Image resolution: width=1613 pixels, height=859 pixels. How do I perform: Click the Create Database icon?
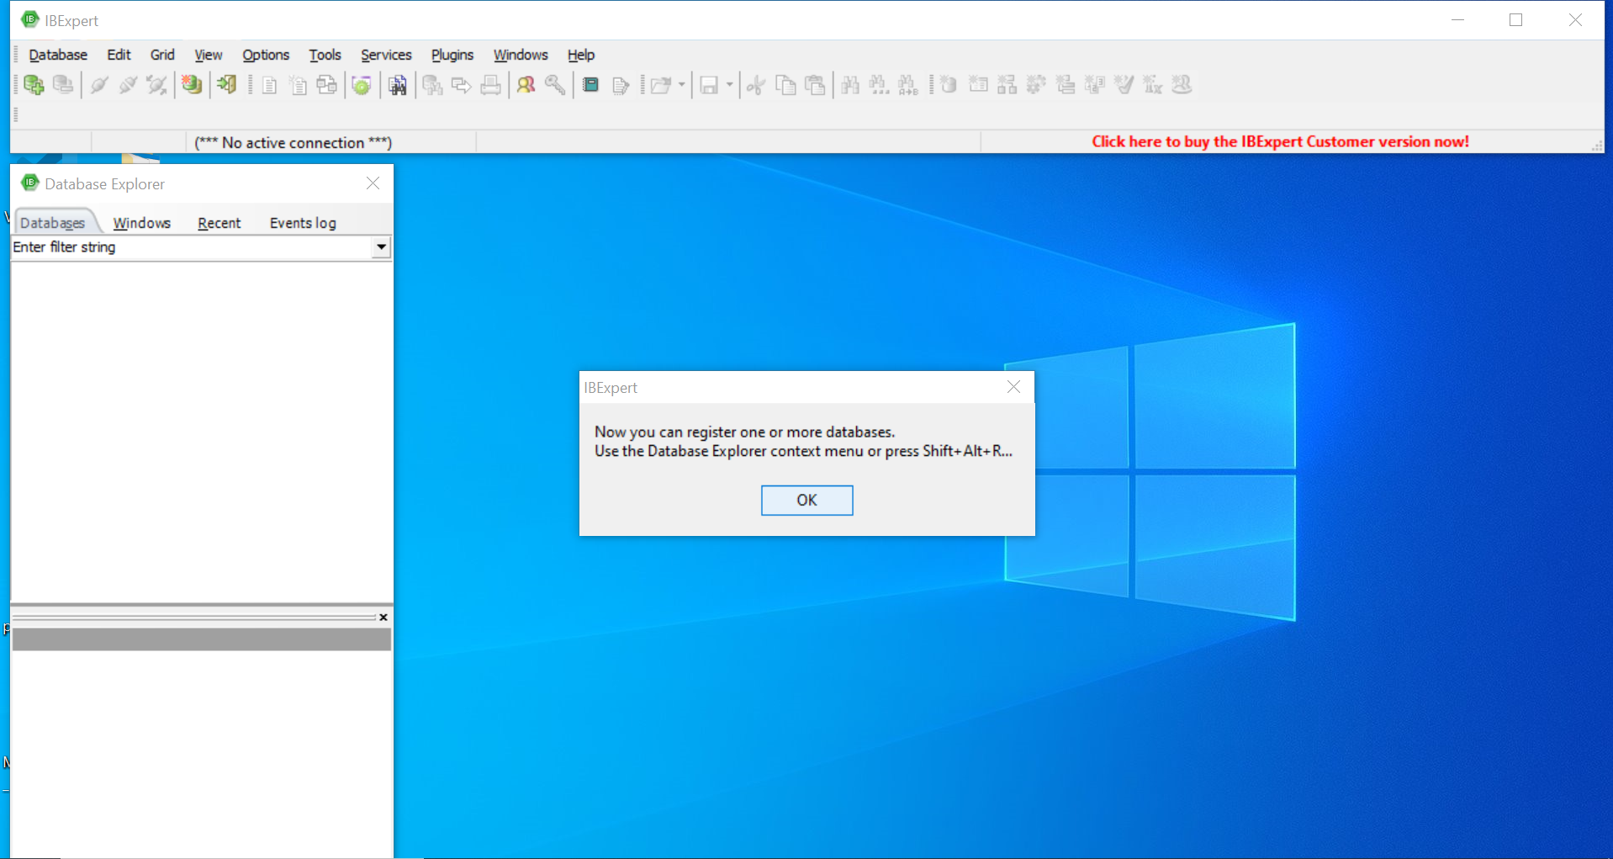coord(192,85)
